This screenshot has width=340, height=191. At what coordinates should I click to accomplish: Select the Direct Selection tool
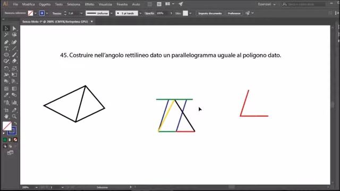14,28
